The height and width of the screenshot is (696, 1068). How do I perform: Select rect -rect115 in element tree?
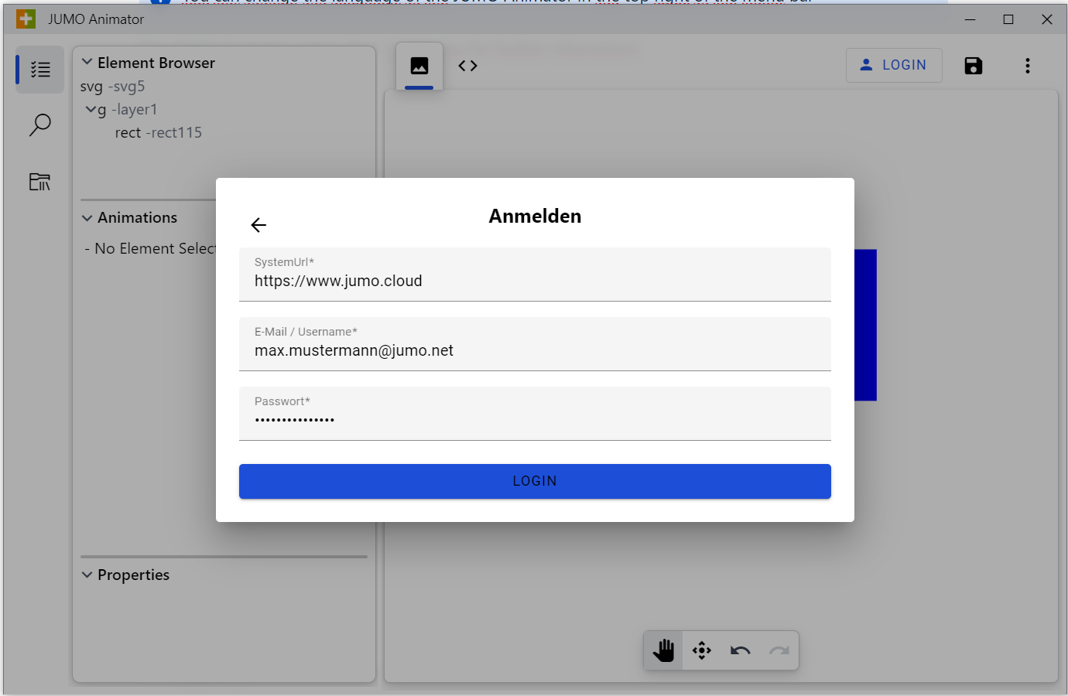[159, 133]
